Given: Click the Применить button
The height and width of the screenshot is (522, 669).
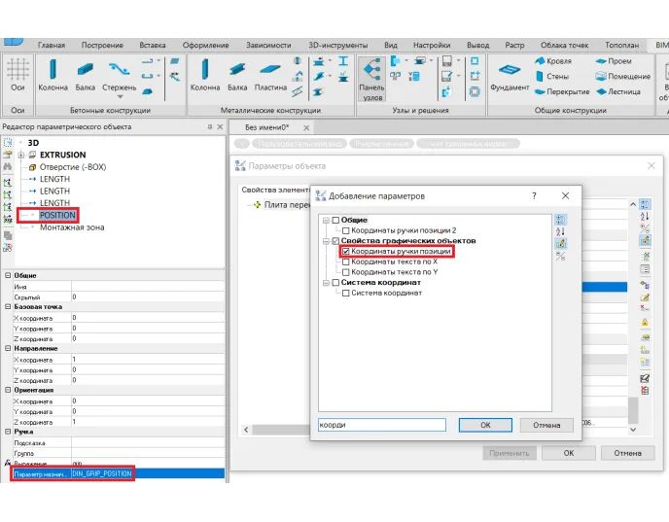Looking at the screenshot, I should pos(510,453).
